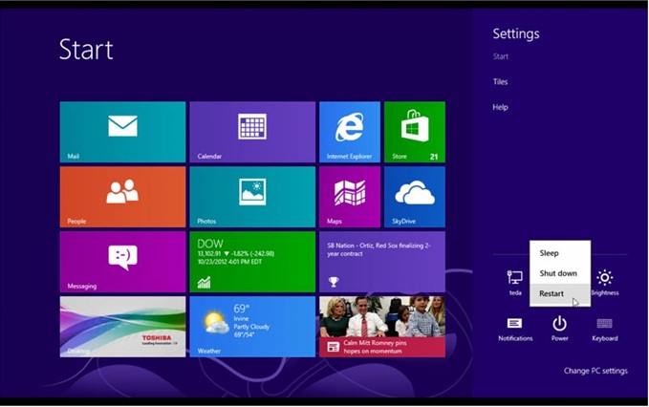Launch the Internet Explorer tile
The image size is (649, 407).
point(350,132)
